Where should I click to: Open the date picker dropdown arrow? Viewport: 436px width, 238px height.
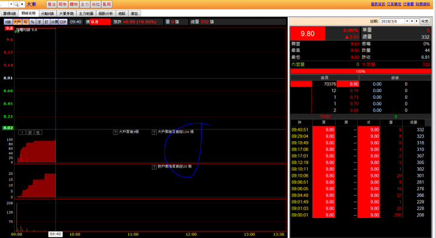coord(407,21)
